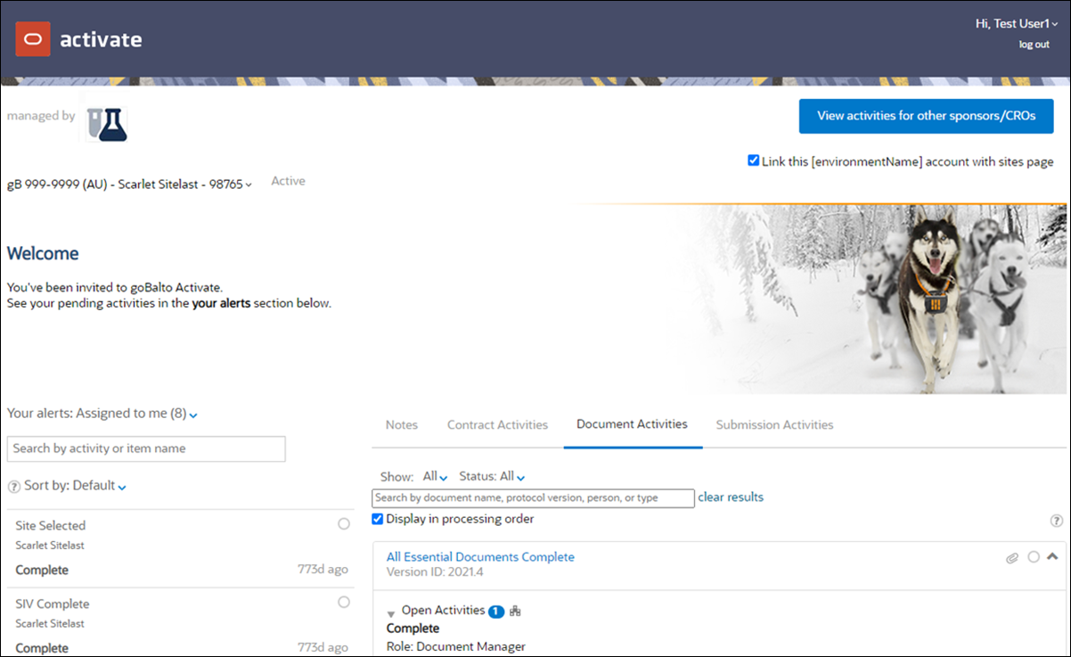Uncheck 'Display in processing order'
This screenshot has width=1071, height=657.
pos(377,518)
